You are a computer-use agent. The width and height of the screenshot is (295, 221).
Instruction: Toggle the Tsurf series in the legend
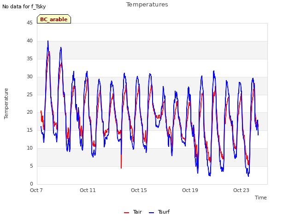point(159,212)
